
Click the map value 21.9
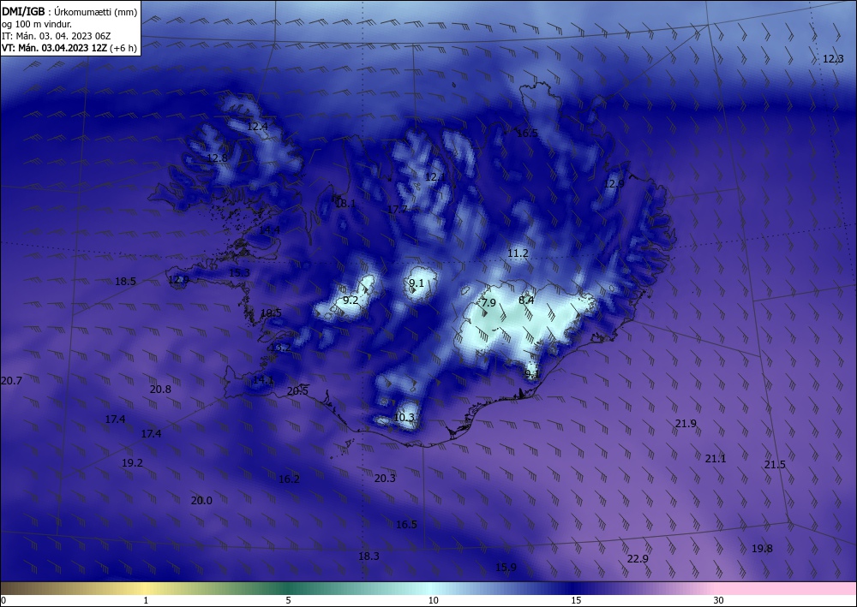pyautogui.click(x=686, y=424)
